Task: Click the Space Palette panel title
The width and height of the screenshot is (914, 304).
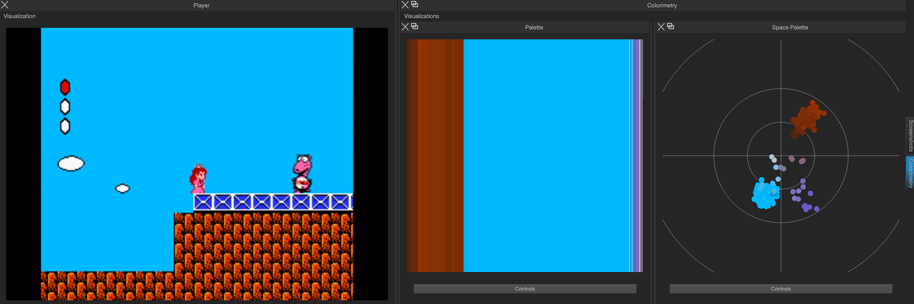Action: pos(790,27)
